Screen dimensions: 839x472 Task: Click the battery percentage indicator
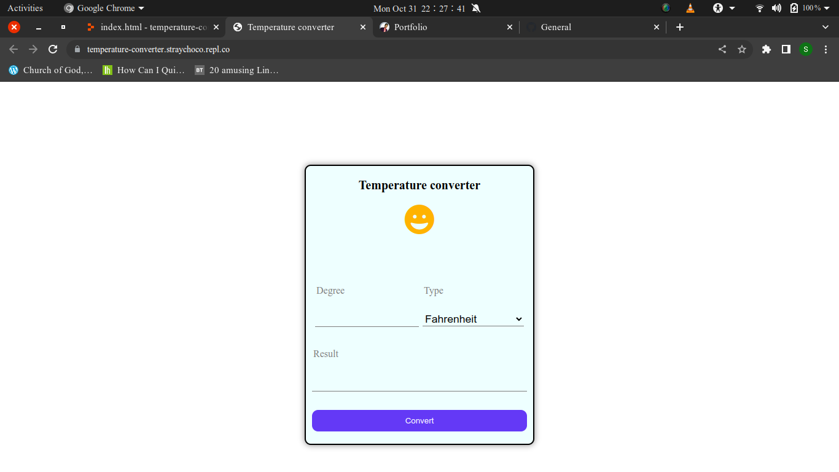[x=810, y=8]
